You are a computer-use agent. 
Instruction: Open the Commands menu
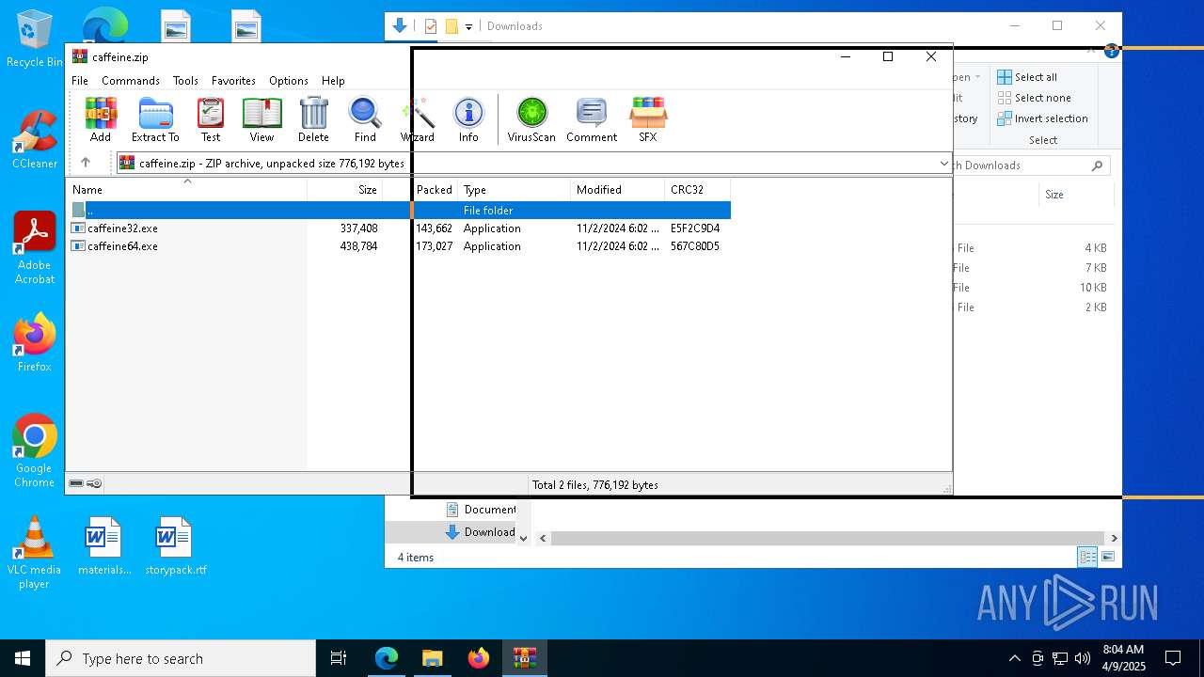[131, 81]
